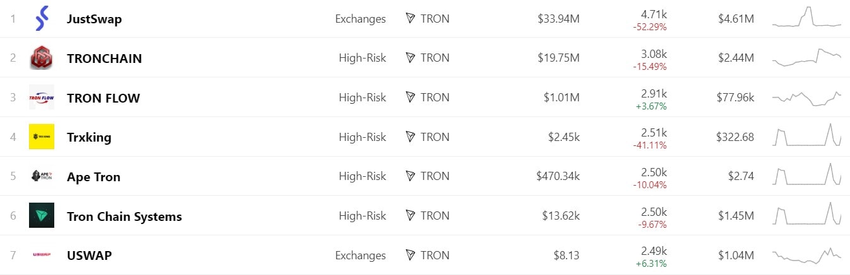Select the TRON FLOW logo icon
This screenshot has height=275, width=850.
coord(41,98)
